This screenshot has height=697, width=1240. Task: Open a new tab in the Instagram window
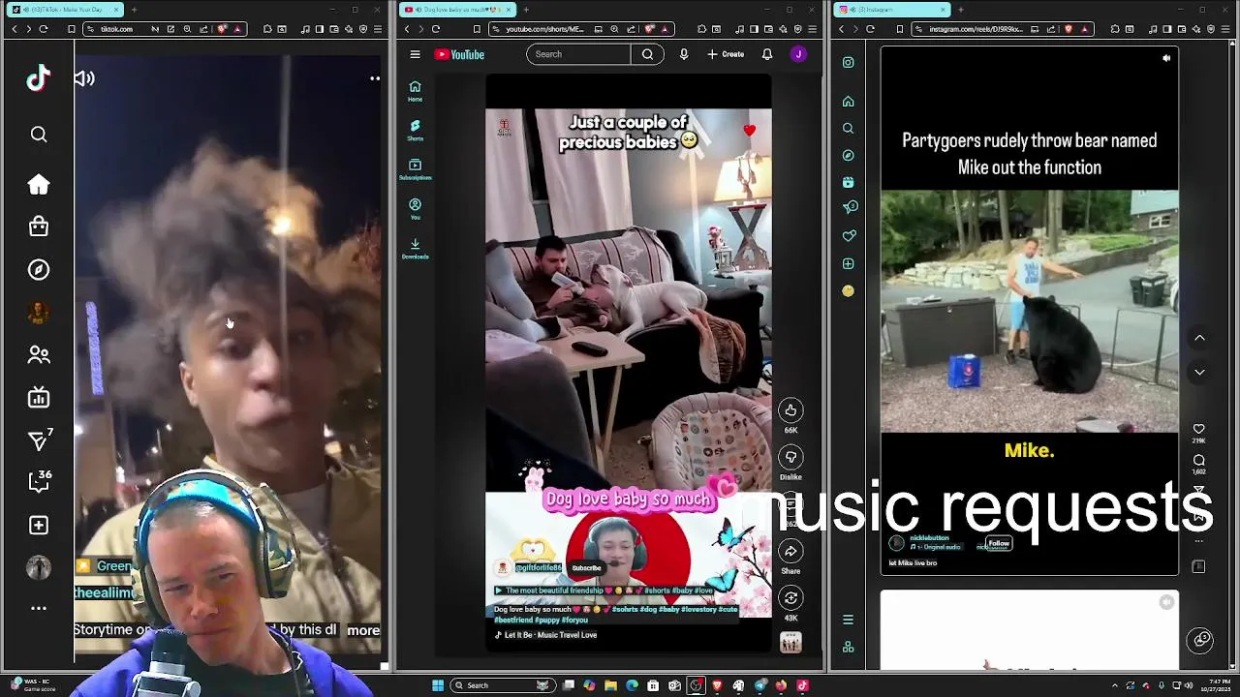click(960, 10)
